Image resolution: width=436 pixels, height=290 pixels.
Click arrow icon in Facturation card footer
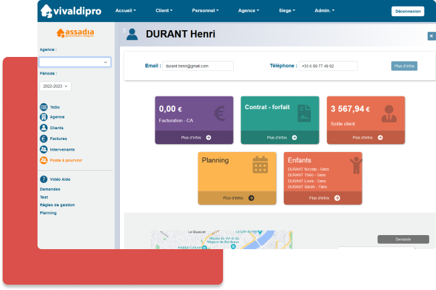click(x=208, y=137)
